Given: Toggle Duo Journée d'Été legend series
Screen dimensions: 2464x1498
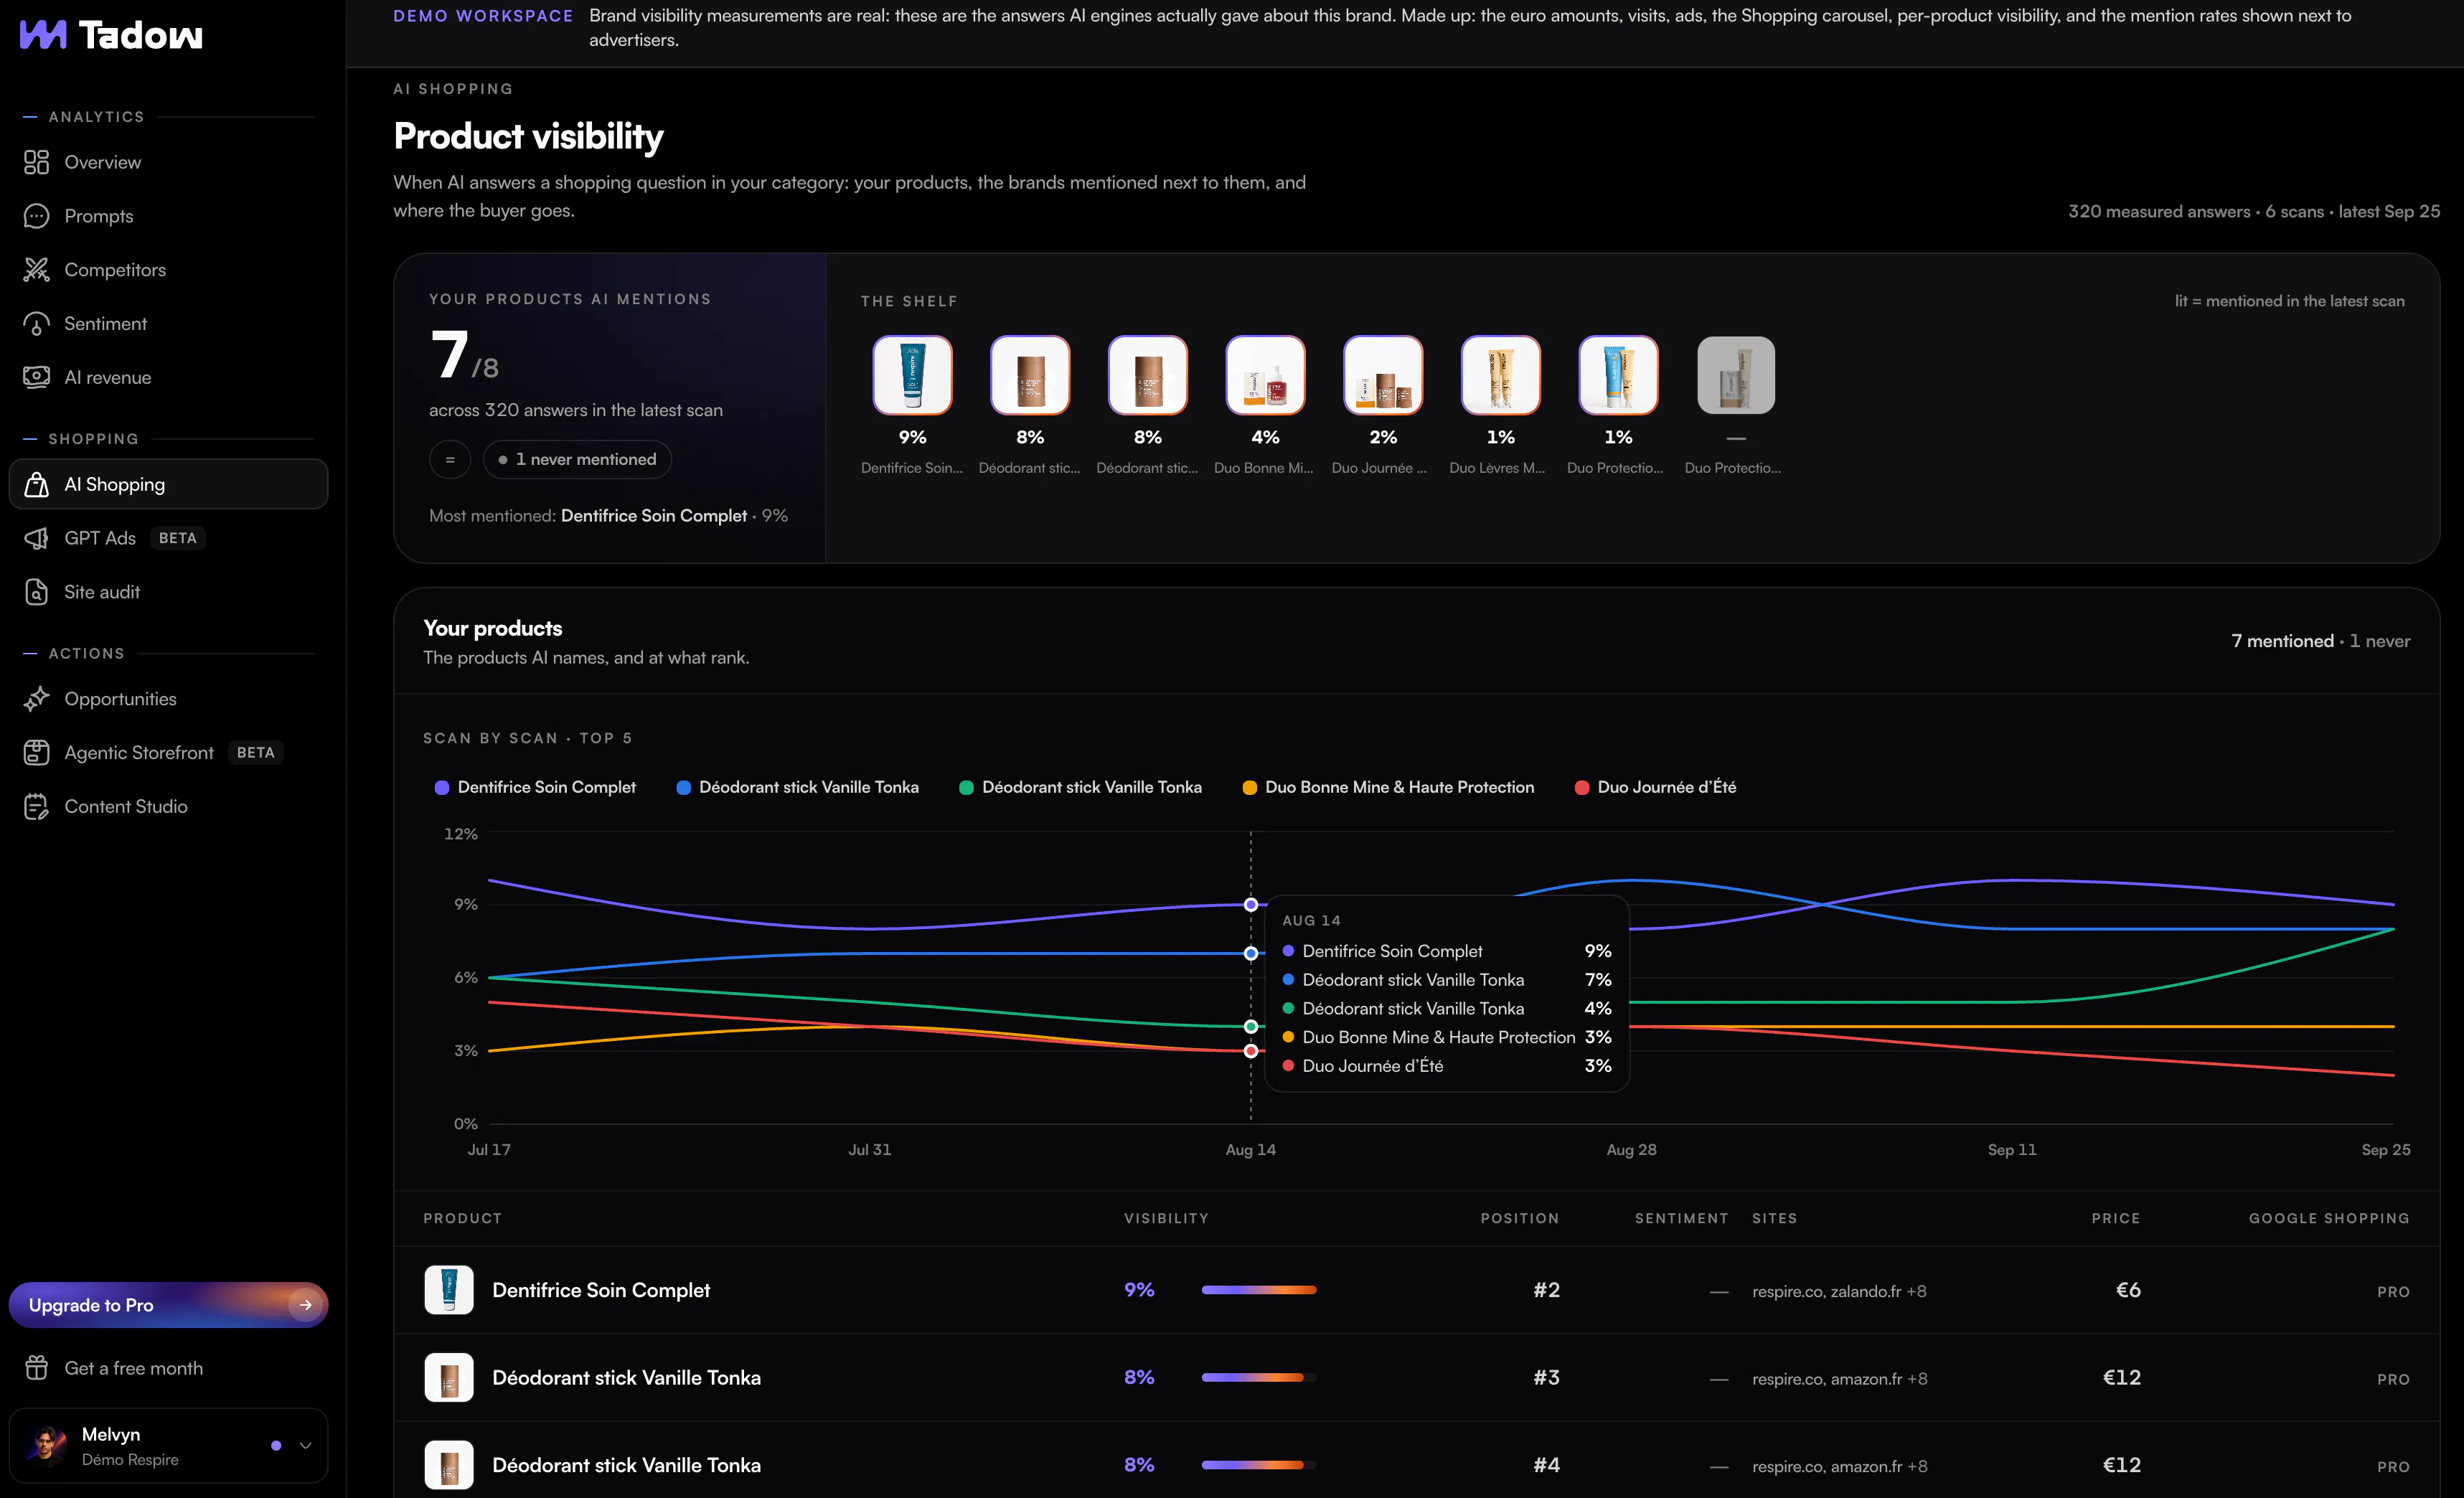Looking at the screenshot, I should (1655, 787).
